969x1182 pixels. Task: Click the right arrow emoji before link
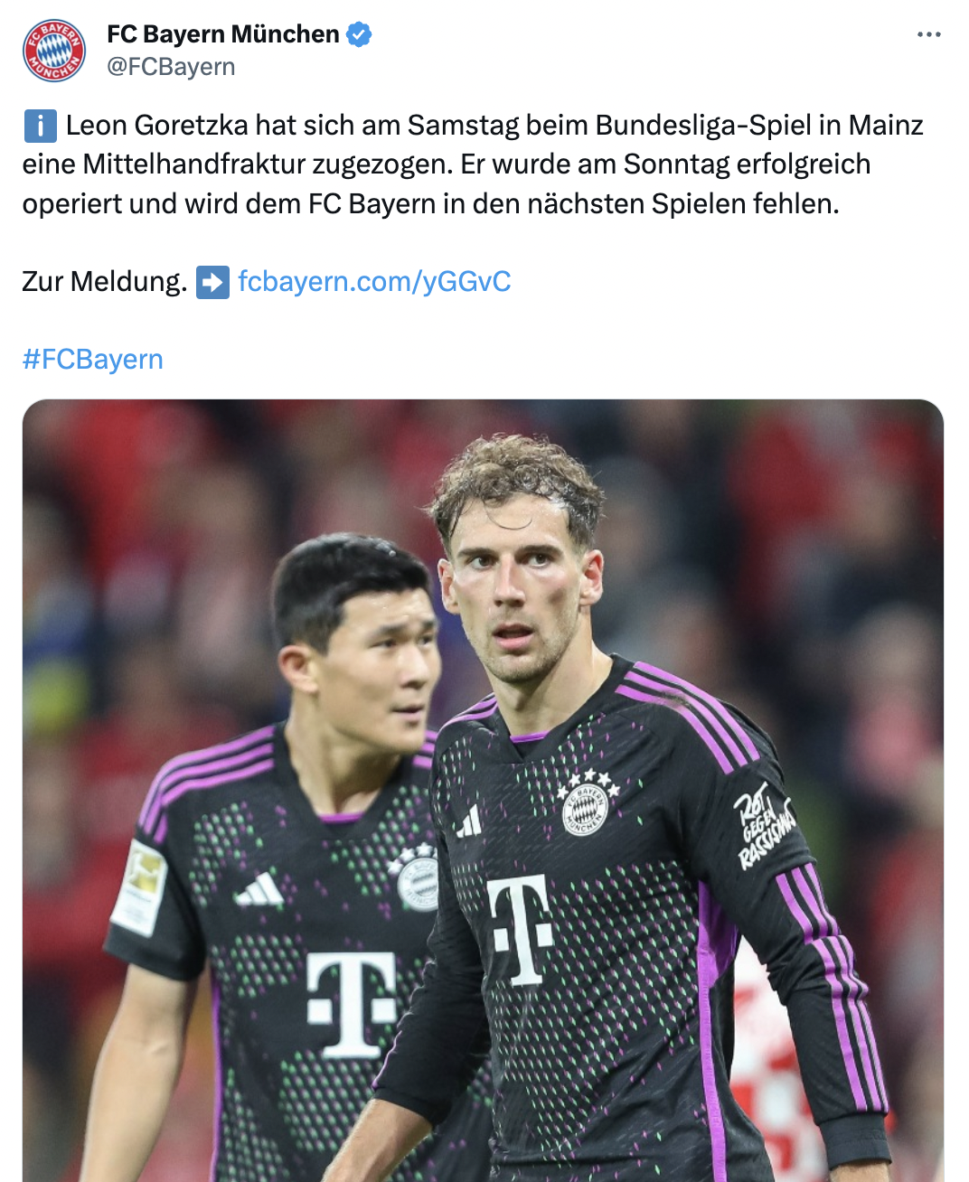click(213, 282)
